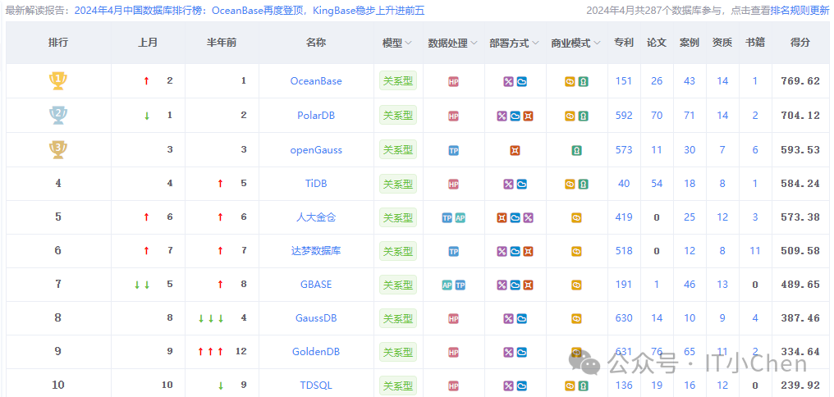This screenshot has width=834, height=397.
Task: Click 人大金仓 patent count 419
Action: [624, 217]
